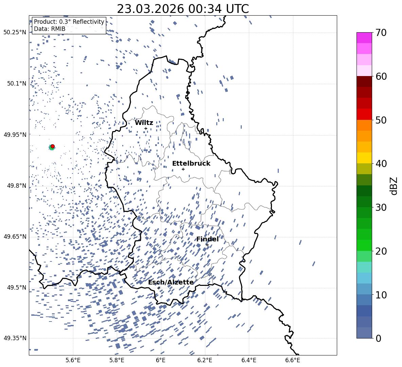Screen dimensions: 402x367
Task: Select the Esch/Alzette city label
Action: point(171,282)
